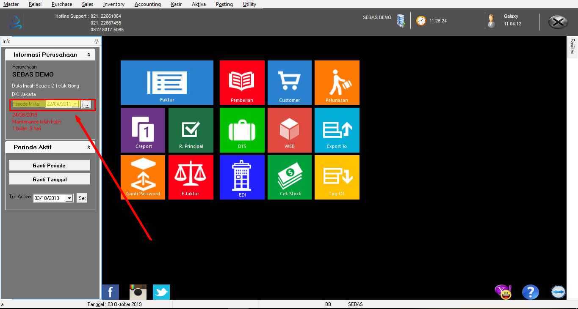The width and height of the screenshot is (578, 309).
Task: Open the Inventory menu
Action: point(113,4)
